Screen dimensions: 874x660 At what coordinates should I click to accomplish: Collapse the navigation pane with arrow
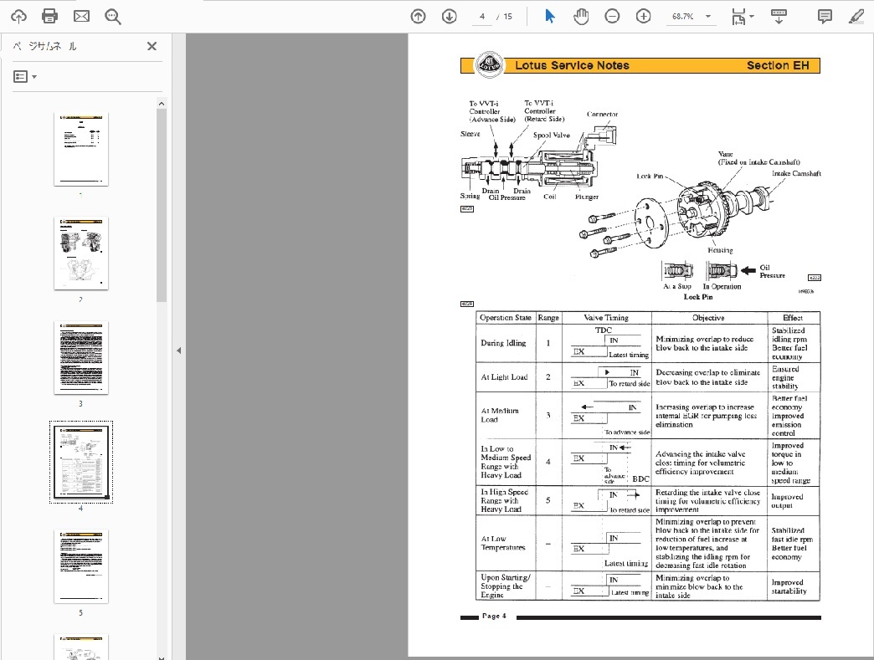coord(179,350)
